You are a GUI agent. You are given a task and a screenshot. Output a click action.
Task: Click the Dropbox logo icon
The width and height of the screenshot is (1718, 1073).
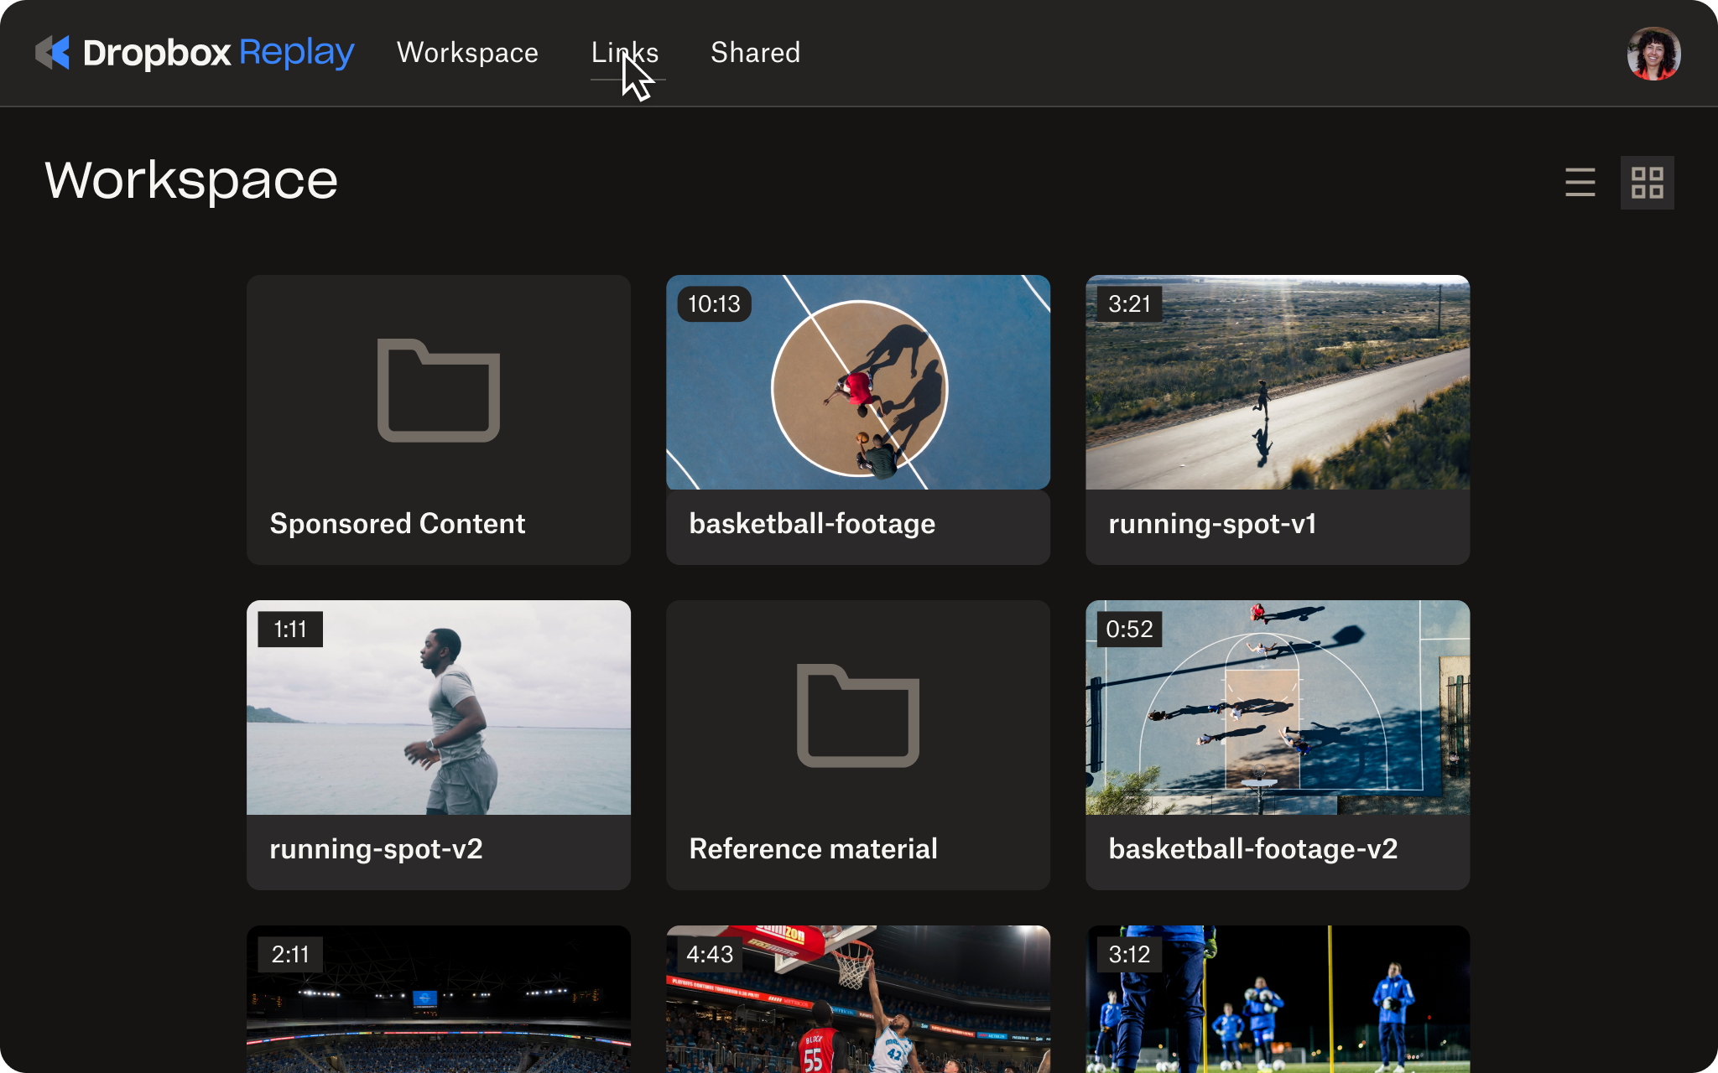click(x=53, y=52)
